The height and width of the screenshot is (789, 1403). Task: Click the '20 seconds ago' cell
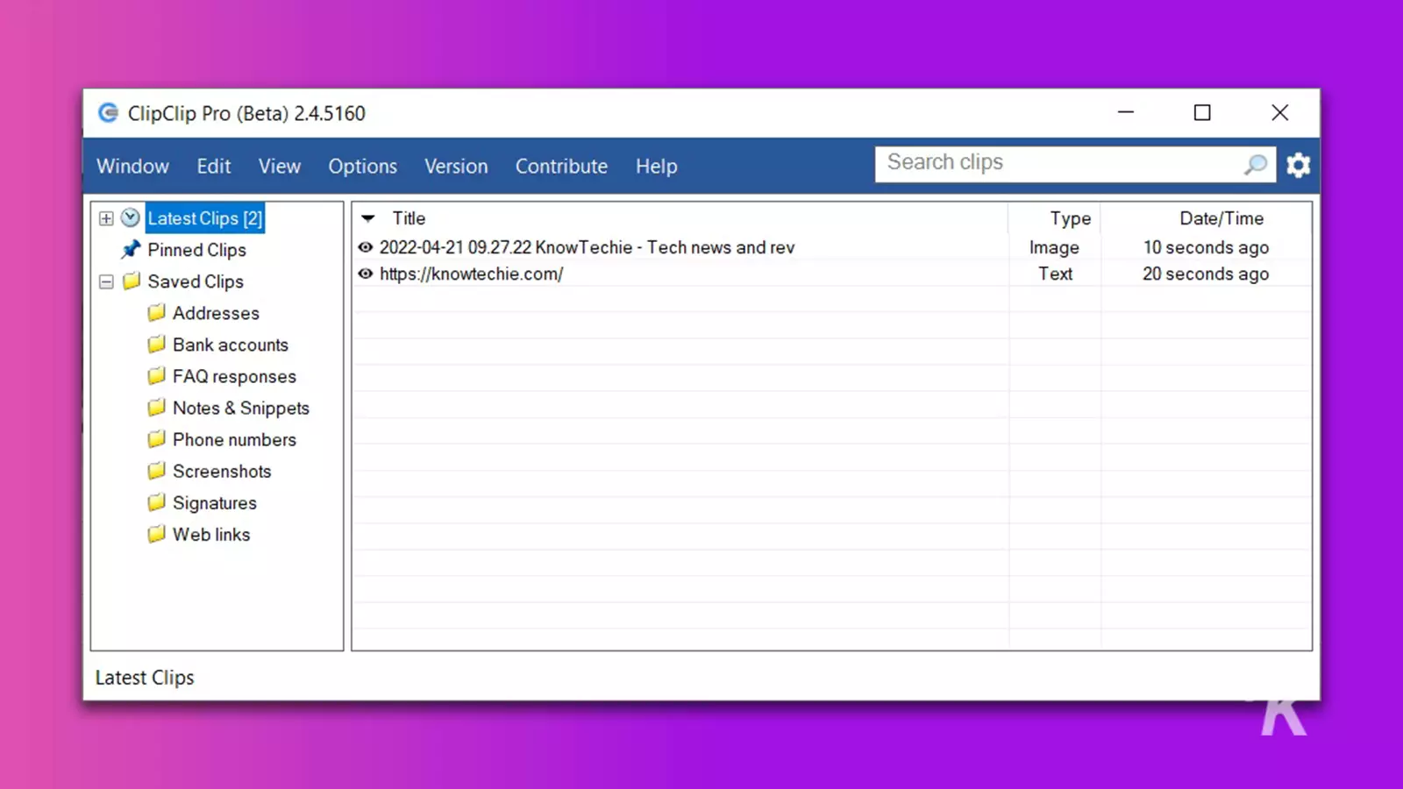1206,274
